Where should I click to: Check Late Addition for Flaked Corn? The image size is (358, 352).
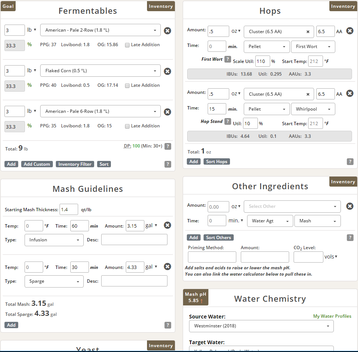click(127, 86)
